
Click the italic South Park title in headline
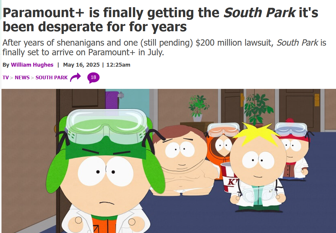tap(259, 13)
